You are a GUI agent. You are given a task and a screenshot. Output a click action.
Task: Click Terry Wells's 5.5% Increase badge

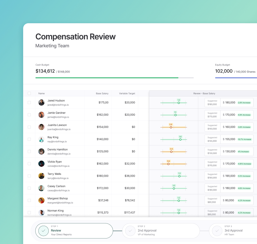pyautogui.click(x=244, y=176)
